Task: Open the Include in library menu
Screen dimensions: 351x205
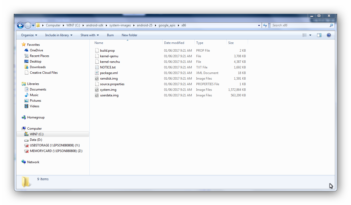Action: [59, 35]
